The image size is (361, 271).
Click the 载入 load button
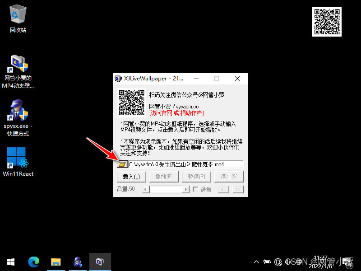131,177
